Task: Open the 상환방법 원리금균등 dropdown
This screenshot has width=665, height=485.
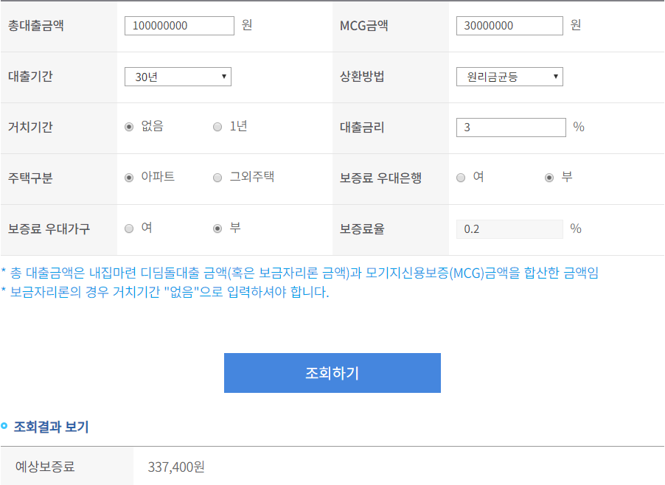Action: coord(509,77)
